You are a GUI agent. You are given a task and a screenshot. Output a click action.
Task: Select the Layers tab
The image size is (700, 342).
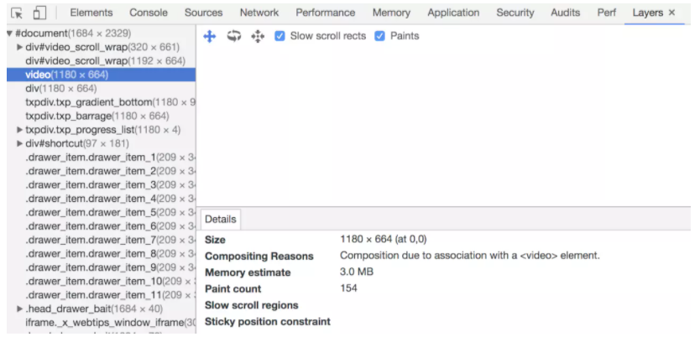(x=647, y=13)
